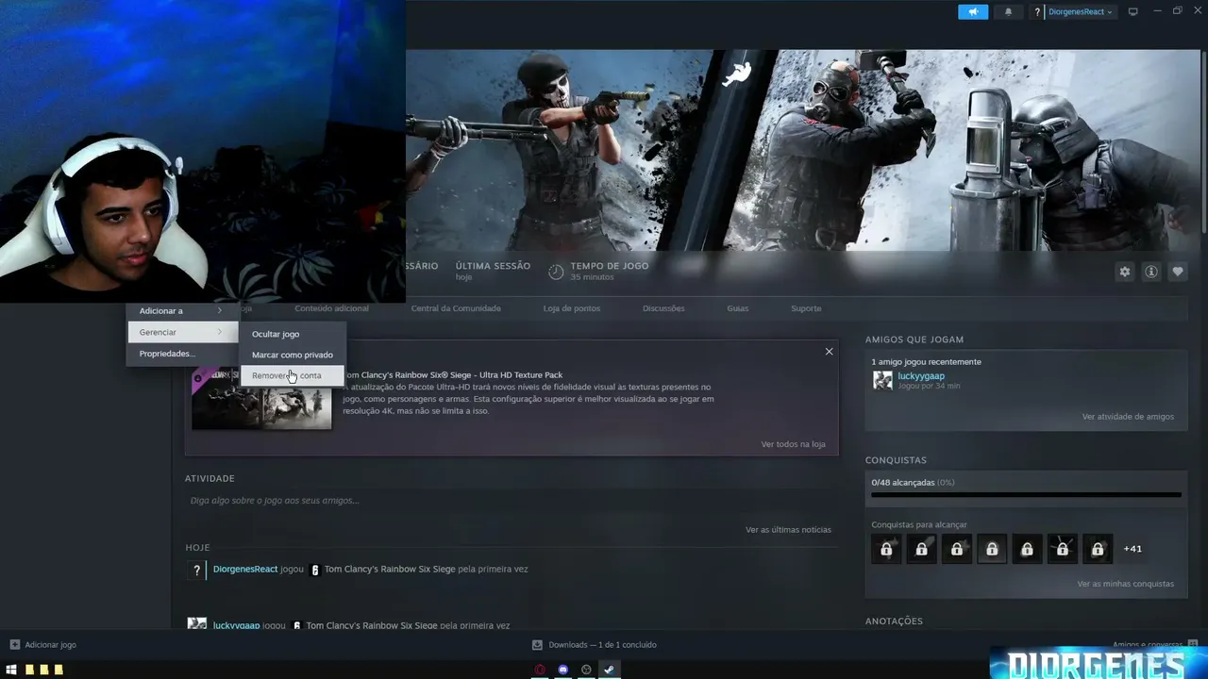The width and height of the screenshot is (1208, 679).
Task: Click the clock icon beside Tempo de Jogo
Action: (x=556, y=272)
